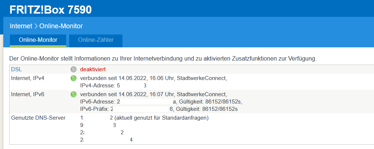Click the FRITZ!Box 7590 header title
This screenshot has width=374, height=149.
(x=51, y=10)
